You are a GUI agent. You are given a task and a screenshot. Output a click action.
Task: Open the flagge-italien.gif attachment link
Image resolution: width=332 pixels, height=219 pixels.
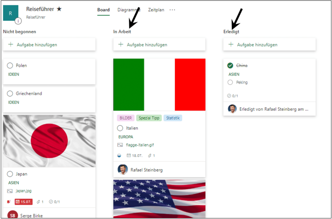140,145
